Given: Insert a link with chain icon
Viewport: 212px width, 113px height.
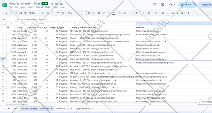Looking at the screenshot, I should pyautogui.click(x=163, y=13).
